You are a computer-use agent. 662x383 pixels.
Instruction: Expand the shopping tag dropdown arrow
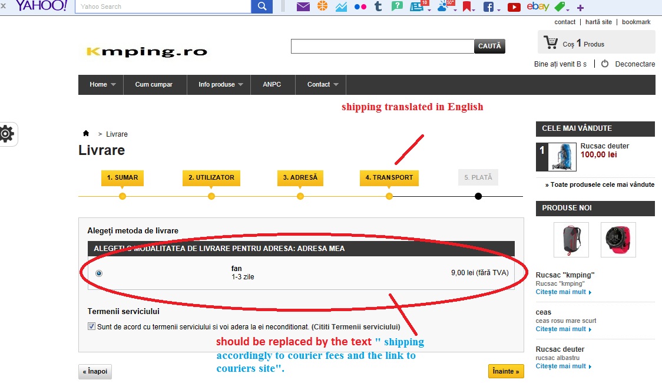tap(568, 9)
